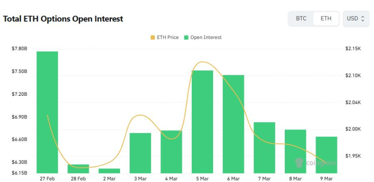
Task: Click the 5 Mar open interest bar
Action: click(x=202, y=121)
